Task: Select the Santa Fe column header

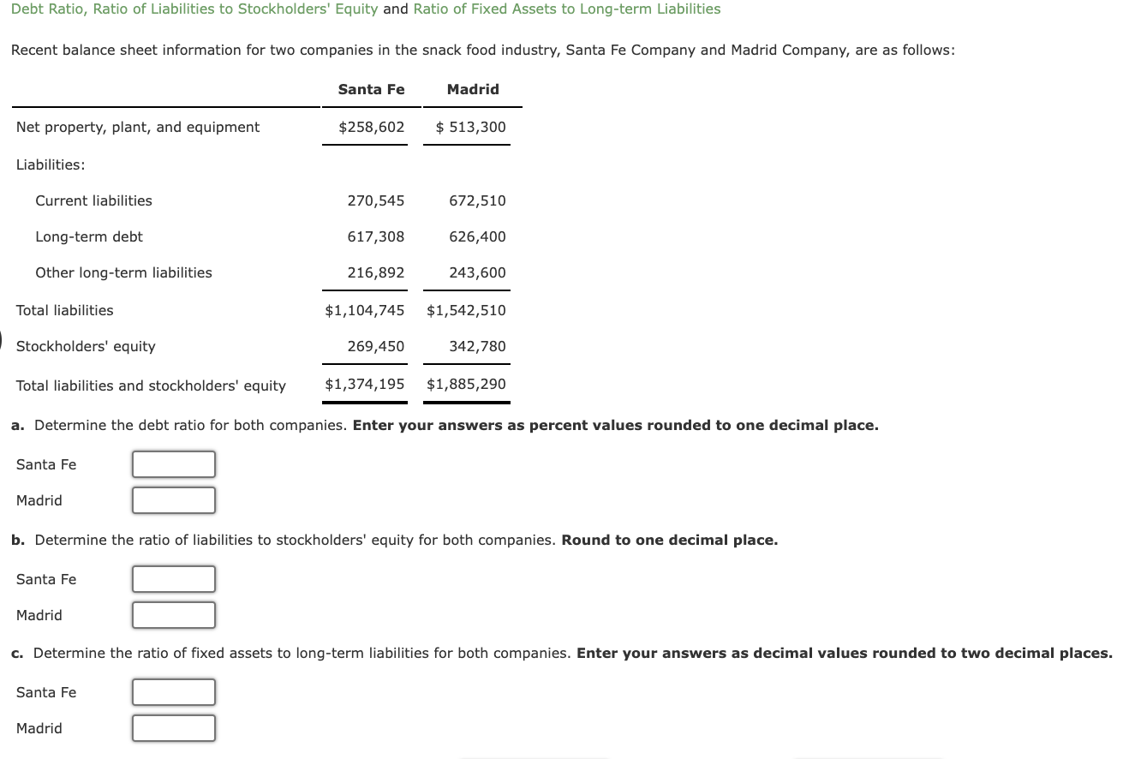Action: [372, 89]
